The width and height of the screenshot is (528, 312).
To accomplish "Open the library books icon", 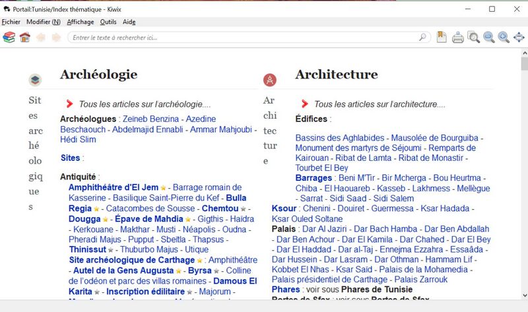I will tap(9, 37).
